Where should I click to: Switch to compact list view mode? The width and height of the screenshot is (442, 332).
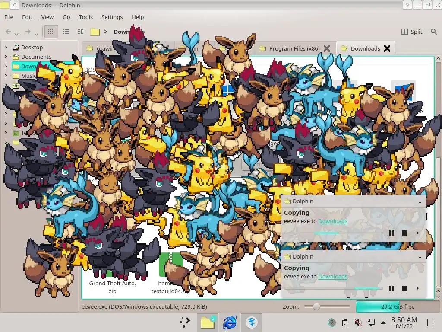click(x=66, y=32)
